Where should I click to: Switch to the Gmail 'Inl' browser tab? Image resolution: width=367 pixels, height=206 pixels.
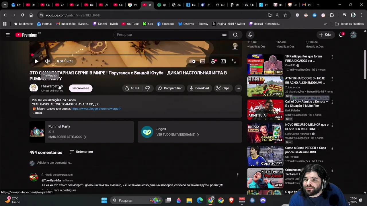coord(307,5)
